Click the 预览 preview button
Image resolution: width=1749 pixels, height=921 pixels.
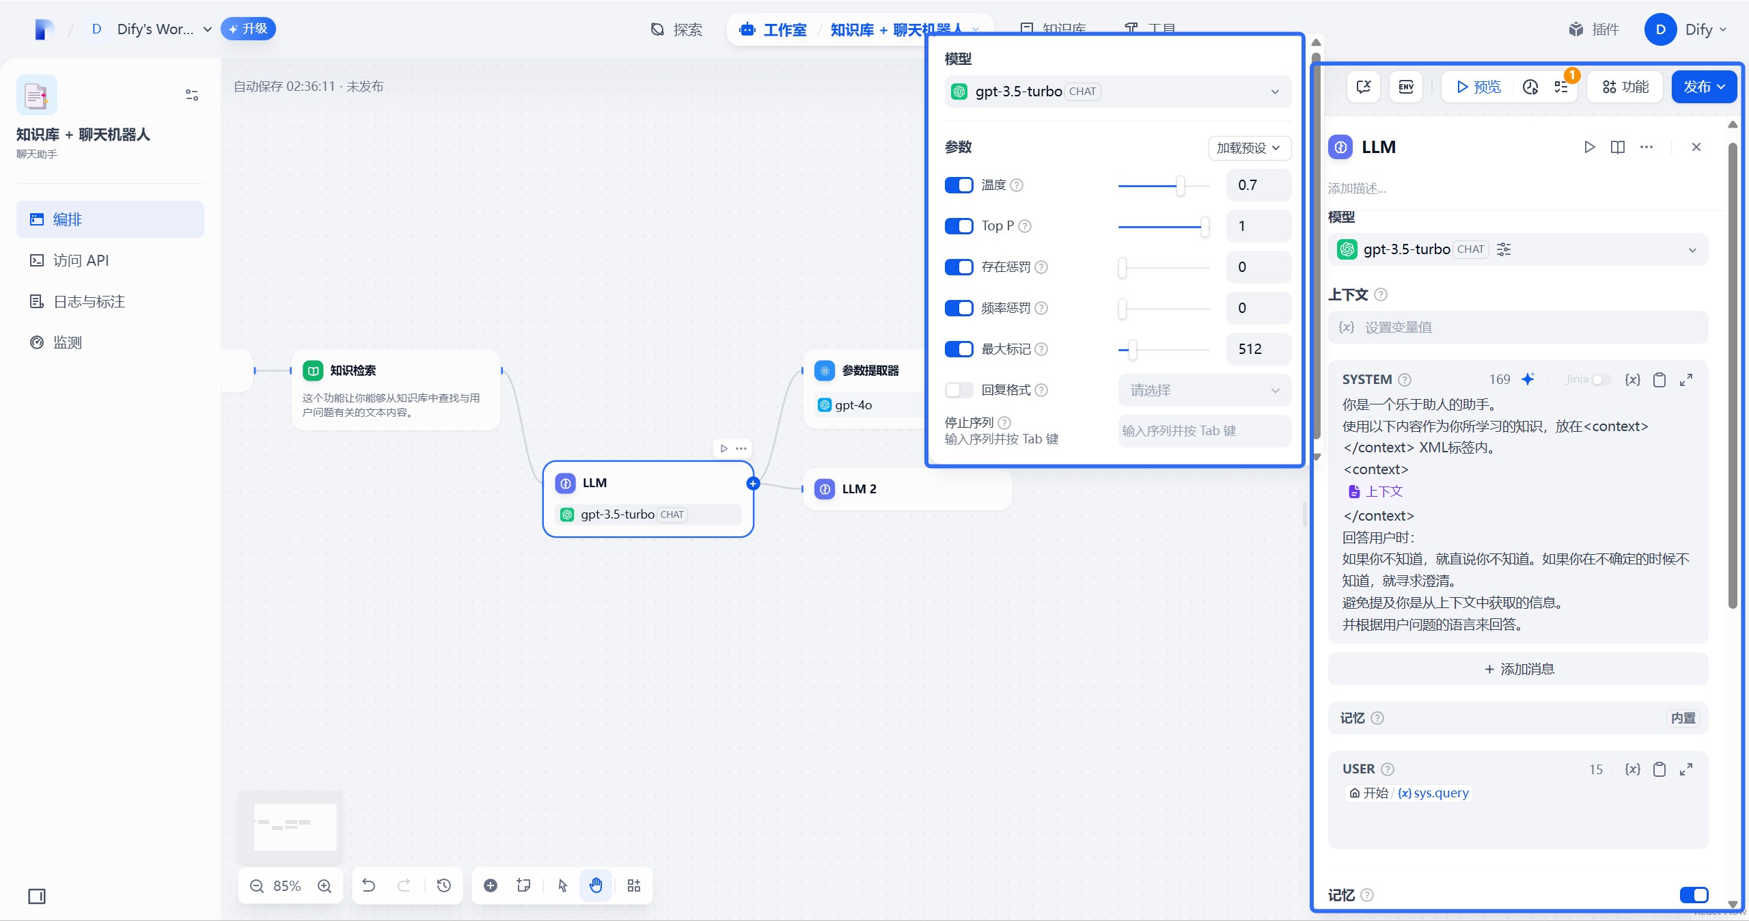pyautogui.click(x=1478, y=87)
